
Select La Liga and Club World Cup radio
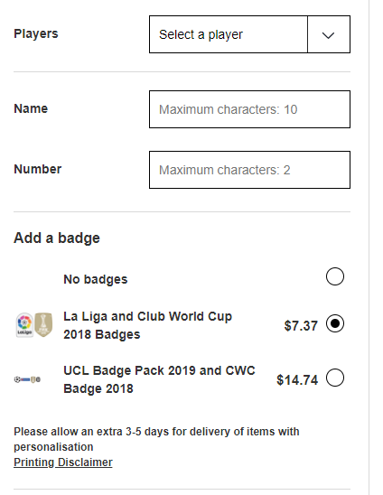[335, 323]
